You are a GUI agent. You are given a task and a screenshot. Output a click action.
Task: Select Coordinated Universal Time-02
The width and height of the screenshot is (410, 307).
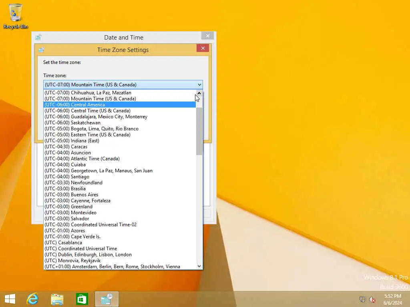tap(120, 225)
